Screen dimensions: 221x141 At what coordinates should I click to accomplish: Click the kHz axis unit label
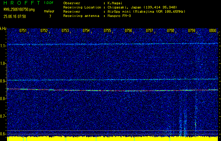3,29
